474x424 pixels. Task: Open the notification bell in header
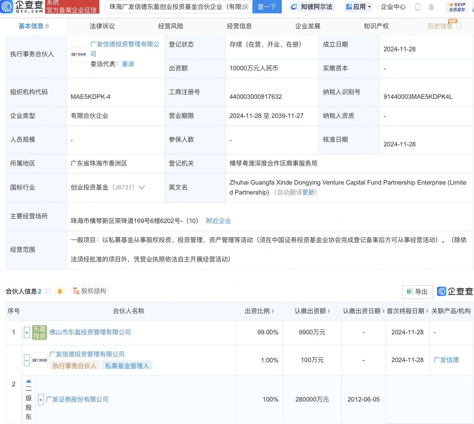[x=431, y=7]
